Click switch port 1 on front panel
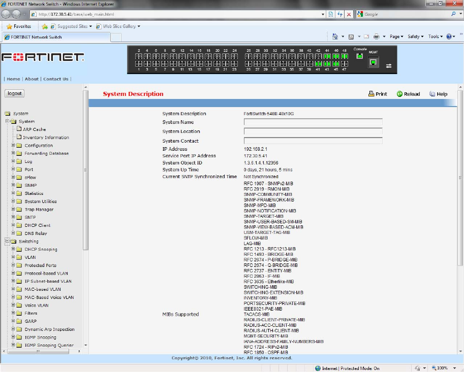This screenshot has width=464, height=372. coord(139,64)
